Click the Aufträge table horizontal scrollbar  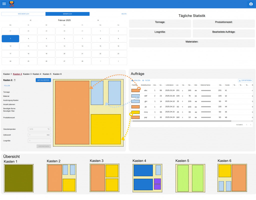[x=182, y=121]
